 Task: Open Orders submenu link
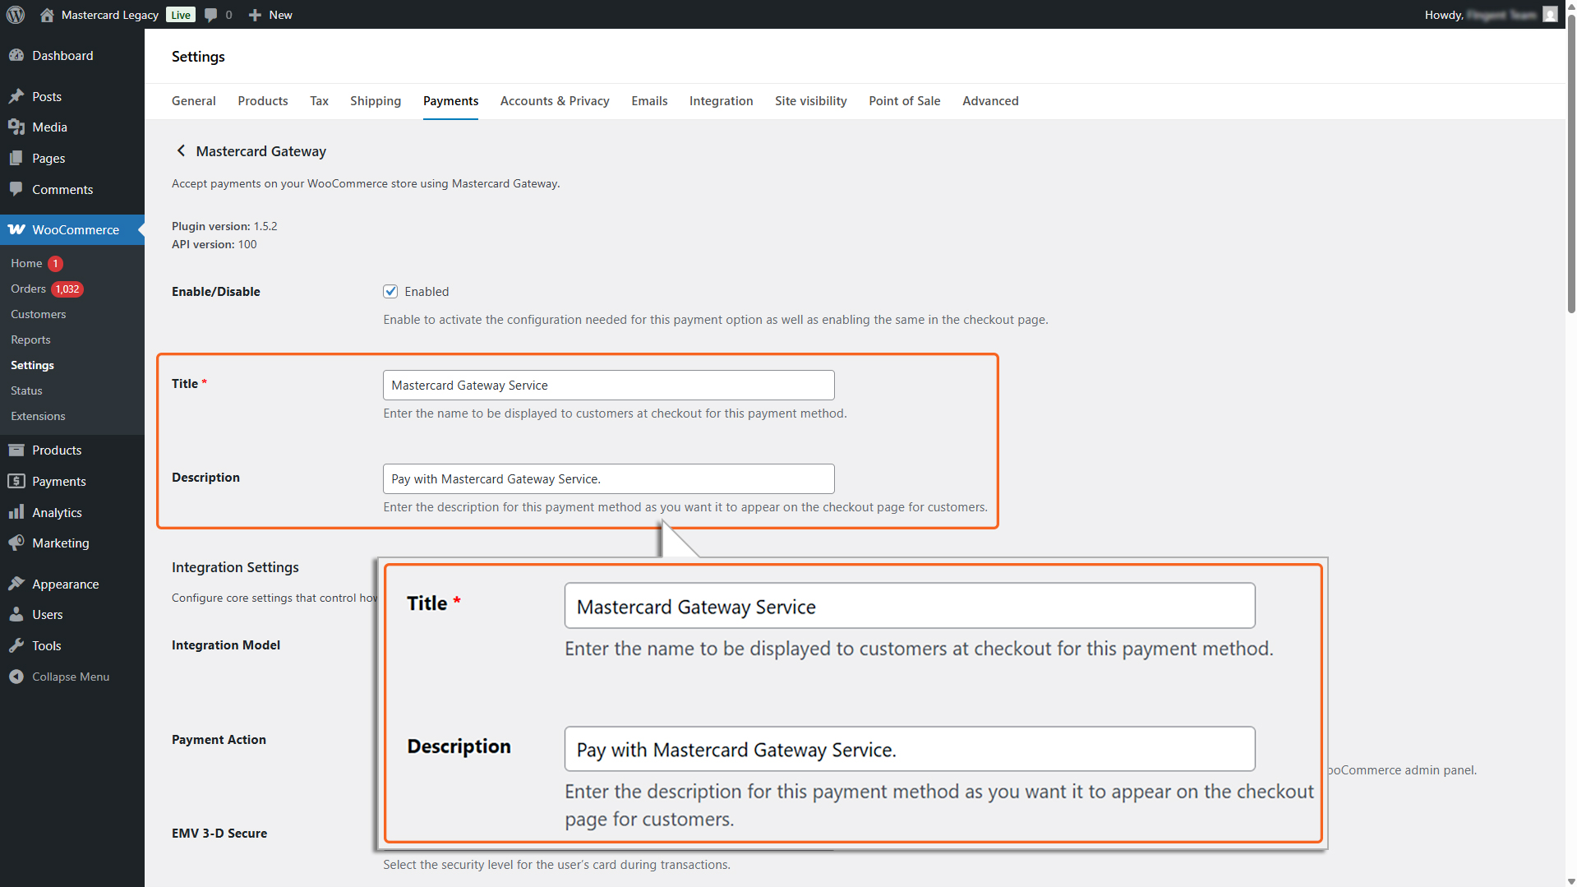click(28, 289)
